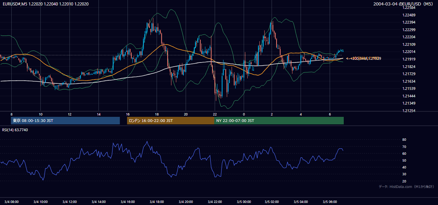Select the NY 22:00-07:00 JST session bar
The width and height of the screenshot is (438, 205).
(279, 121)
